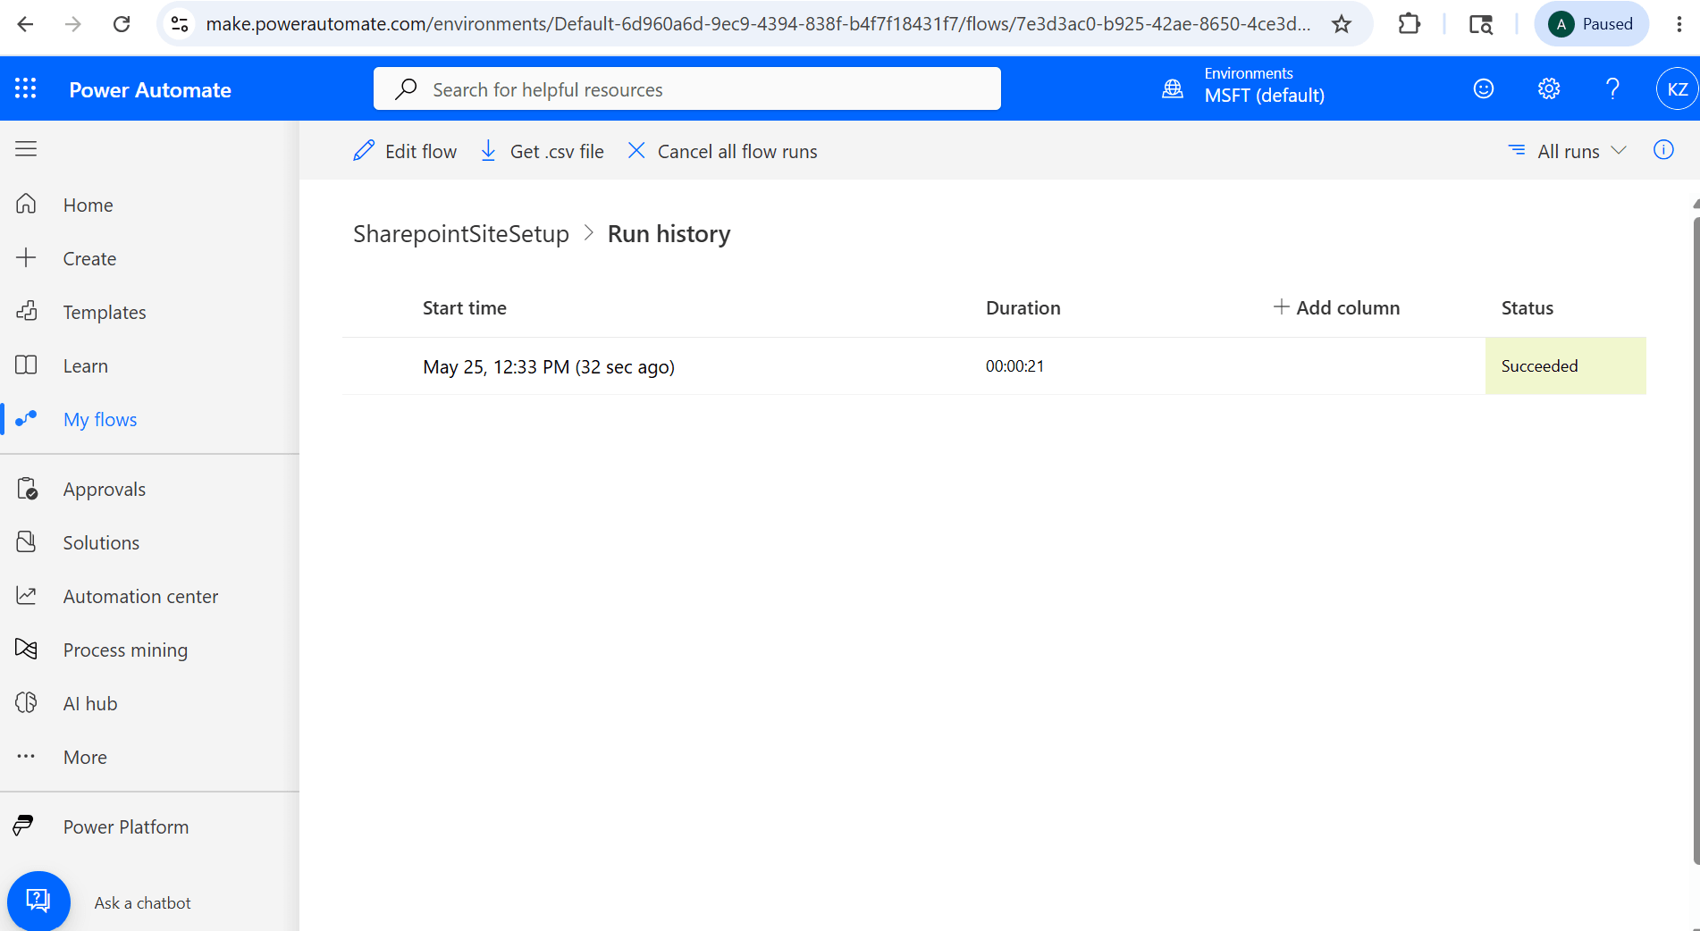Click Cancel all flow runs label
Viewport: 1700px width, 931px height.
pos(737,151)
